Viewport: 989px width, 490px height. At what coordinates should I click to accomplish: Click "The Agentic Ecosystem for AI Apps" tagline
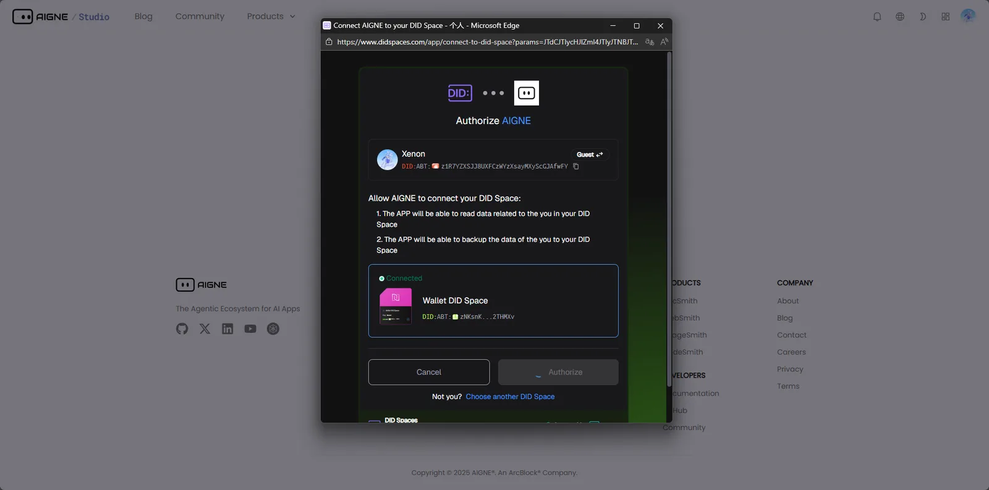tap(238, 309)
